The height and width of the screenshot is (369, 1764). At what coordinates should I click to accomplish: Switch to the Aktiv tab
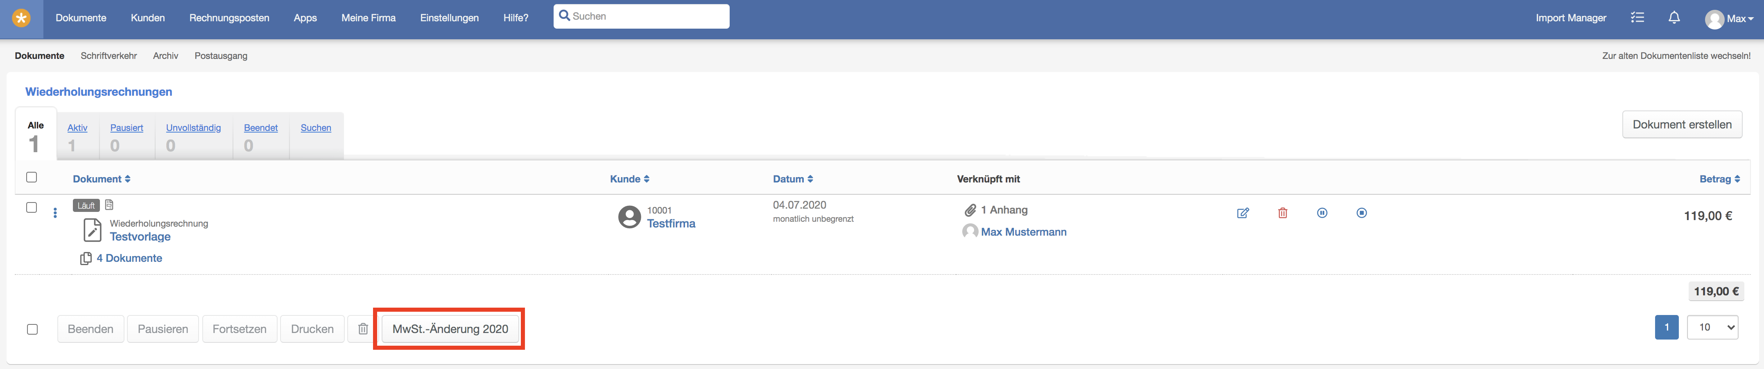tap(77, 128)
